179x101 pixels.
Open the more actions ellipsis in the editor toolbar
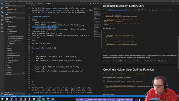pos(100,4)
